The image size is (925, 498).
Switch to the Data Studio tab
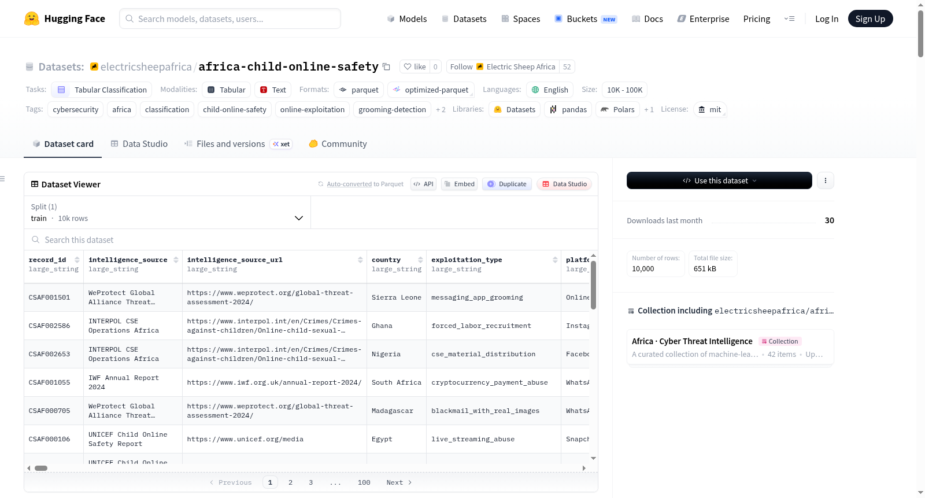[x=139, y=144]
